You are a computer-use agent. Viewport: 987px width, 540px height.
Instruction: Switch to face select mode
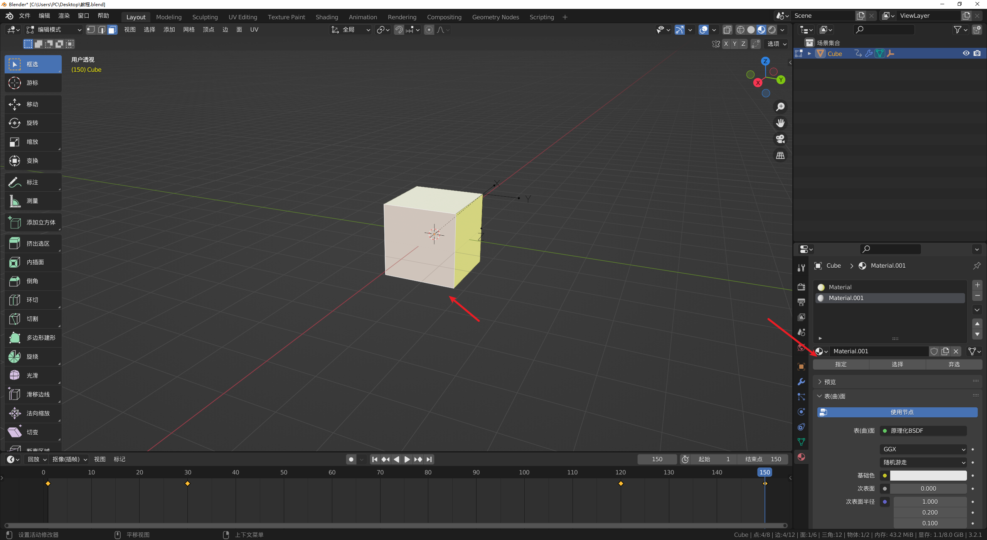click(x=112, y=30)
